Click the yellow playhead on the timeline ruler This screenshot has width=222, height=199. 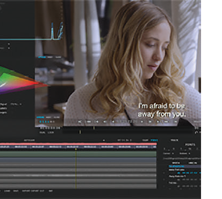(x=76, y=149)
